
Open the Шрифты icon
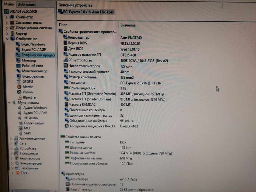[19, 97]
